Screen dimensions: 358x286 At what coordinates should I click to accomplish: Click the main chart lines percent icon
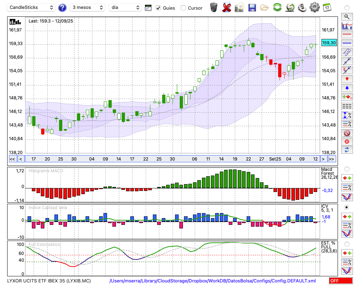point(347,124)
